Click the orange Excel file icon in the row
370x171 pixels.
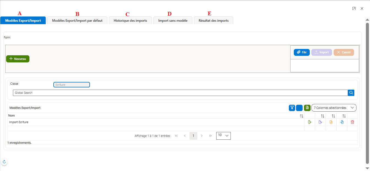331,122
